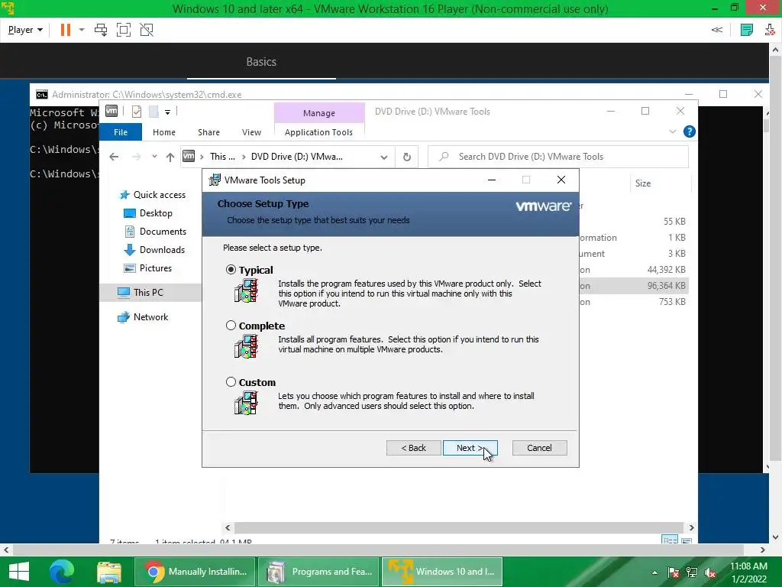Open the green notes icon in VMware toolbar
This screenshot has width=782, height=587.
[747, 30]
